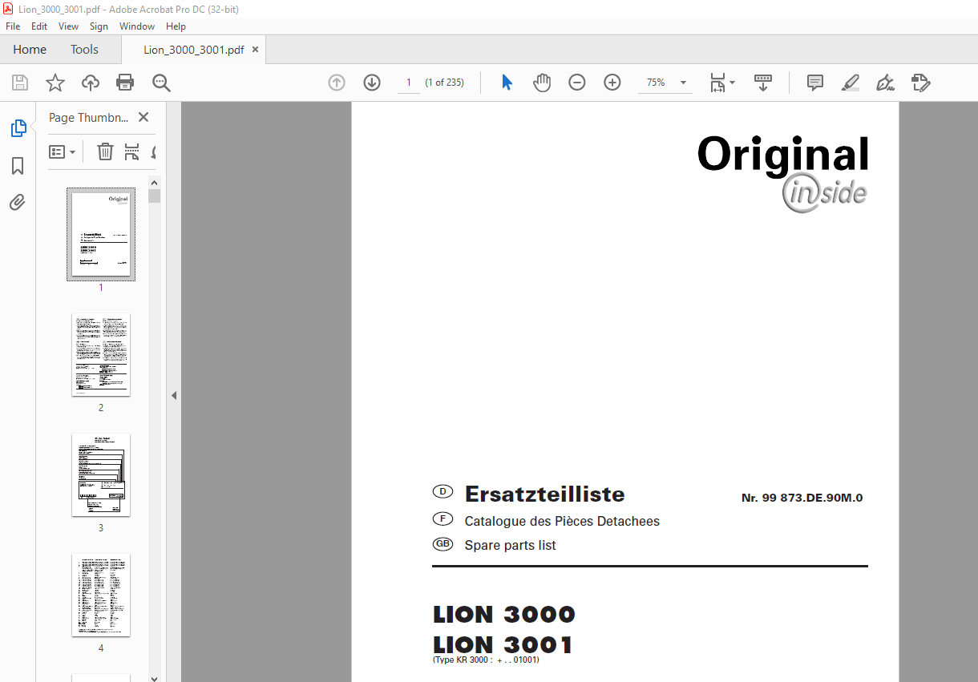Click the 'LION 3001' title text
This screenshot has height=682, width=978.
[x=503, y=644]
